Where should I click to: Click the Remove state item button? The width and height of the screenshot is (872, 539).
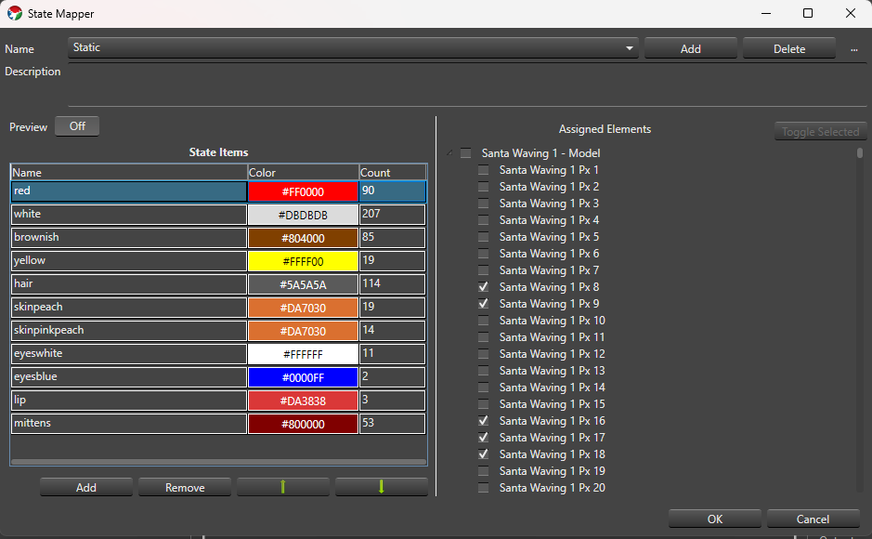[x=185, y=487]
